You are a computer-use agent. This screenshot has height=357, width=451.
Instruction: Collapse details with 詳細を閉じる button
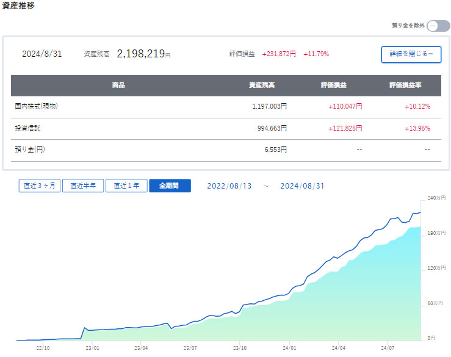point(411,54)
